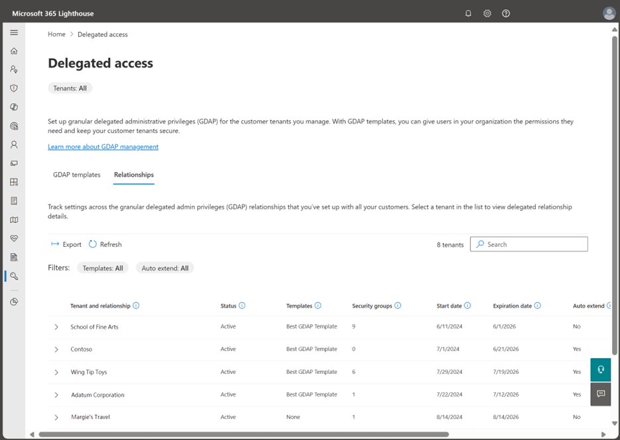Select the Adatum Corporation tenant name
Viewport: 620px width, 440px height.
(97, 395)
